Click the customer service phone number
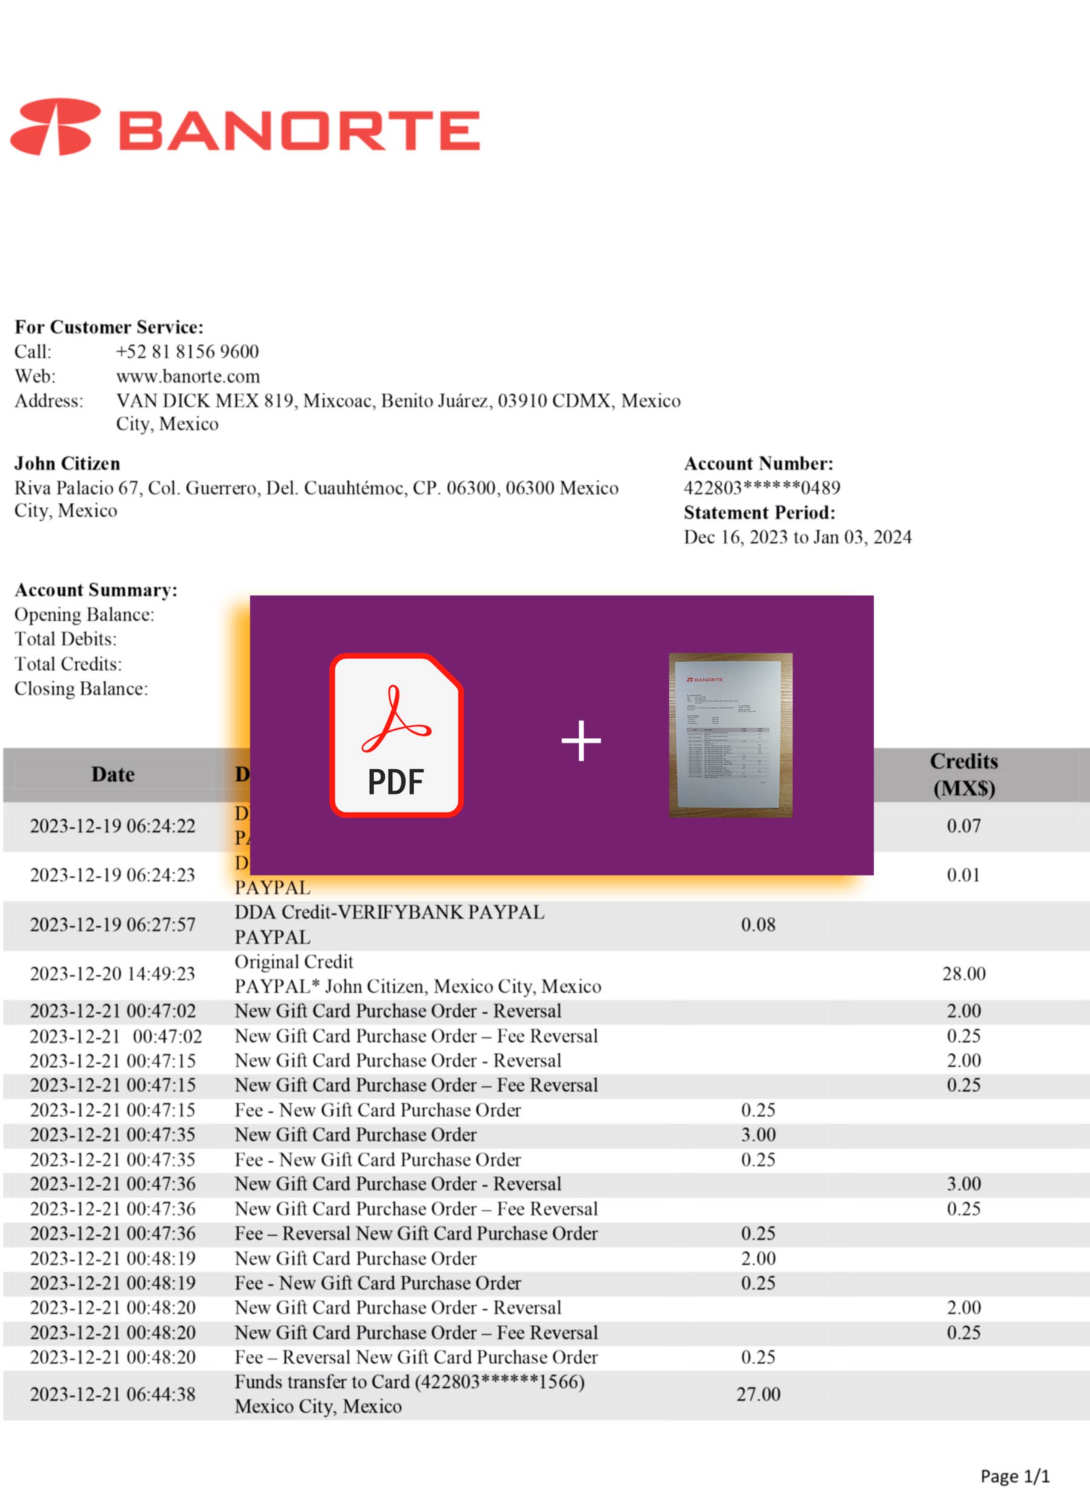1090x1492 pixels. [187, 351]
